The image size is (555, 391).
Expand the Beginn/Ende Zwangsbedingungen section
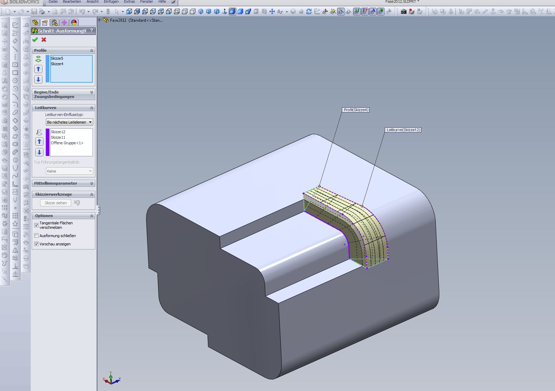tap(92, 92)
